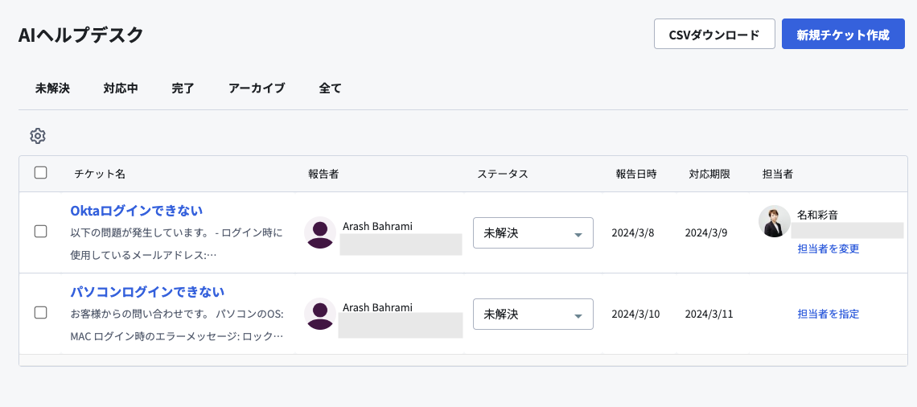Click 名和彩音 assignee profile photo

coord(775,221)
